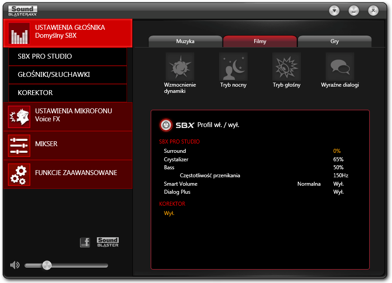Open the KOREKTOR submenu item
This screenshot has height=283, width=392.
pos(68,93)
